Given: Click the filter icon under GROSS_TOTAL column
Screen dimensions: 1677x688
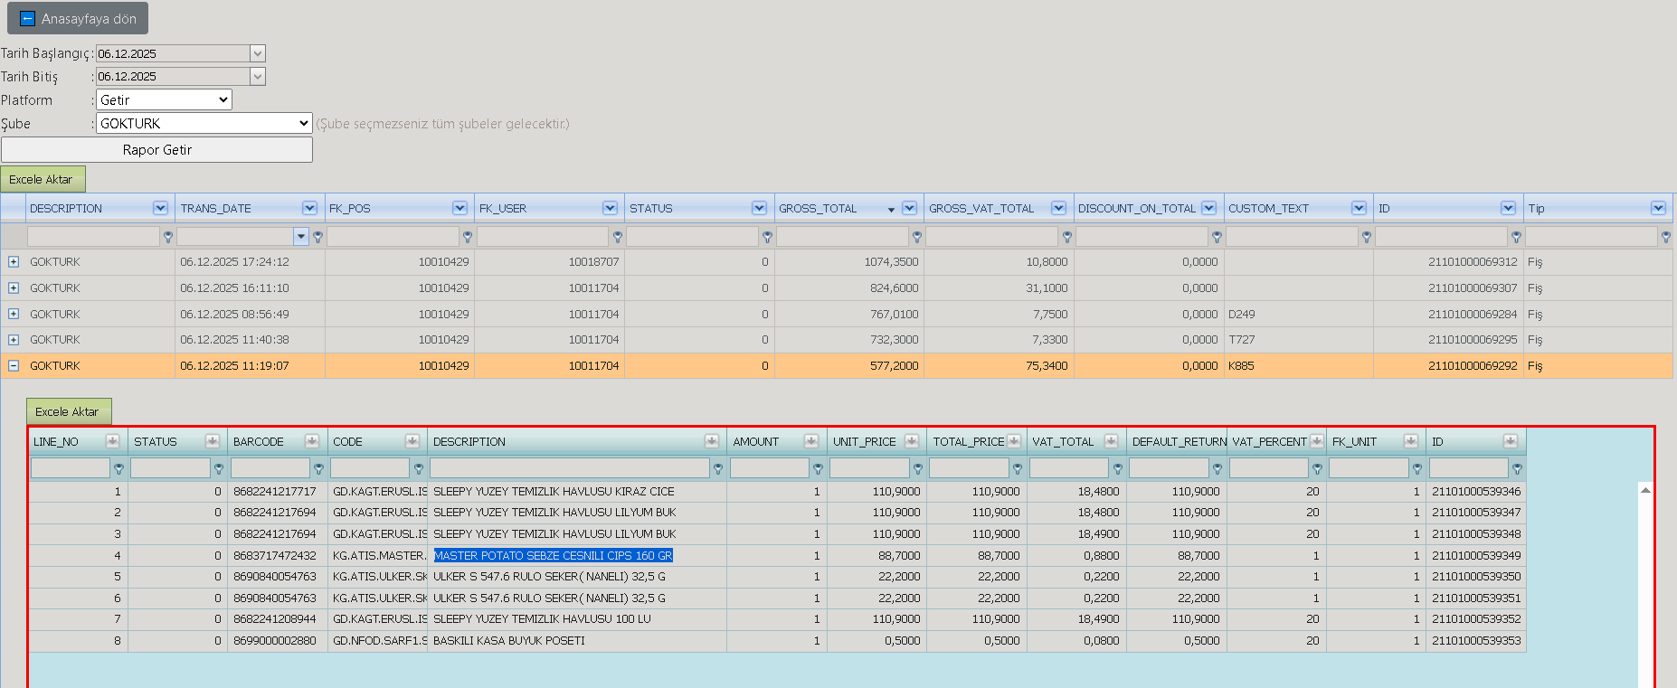Looking at the screenshot, I should (x=917, y=237).
